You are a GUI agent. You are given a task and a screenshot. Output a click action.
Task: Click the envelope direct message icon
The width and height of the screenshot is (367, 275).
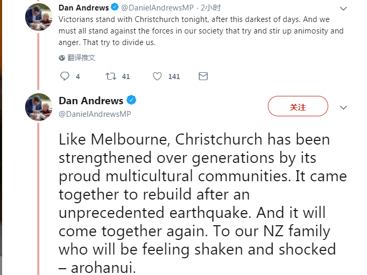(203, 76)
